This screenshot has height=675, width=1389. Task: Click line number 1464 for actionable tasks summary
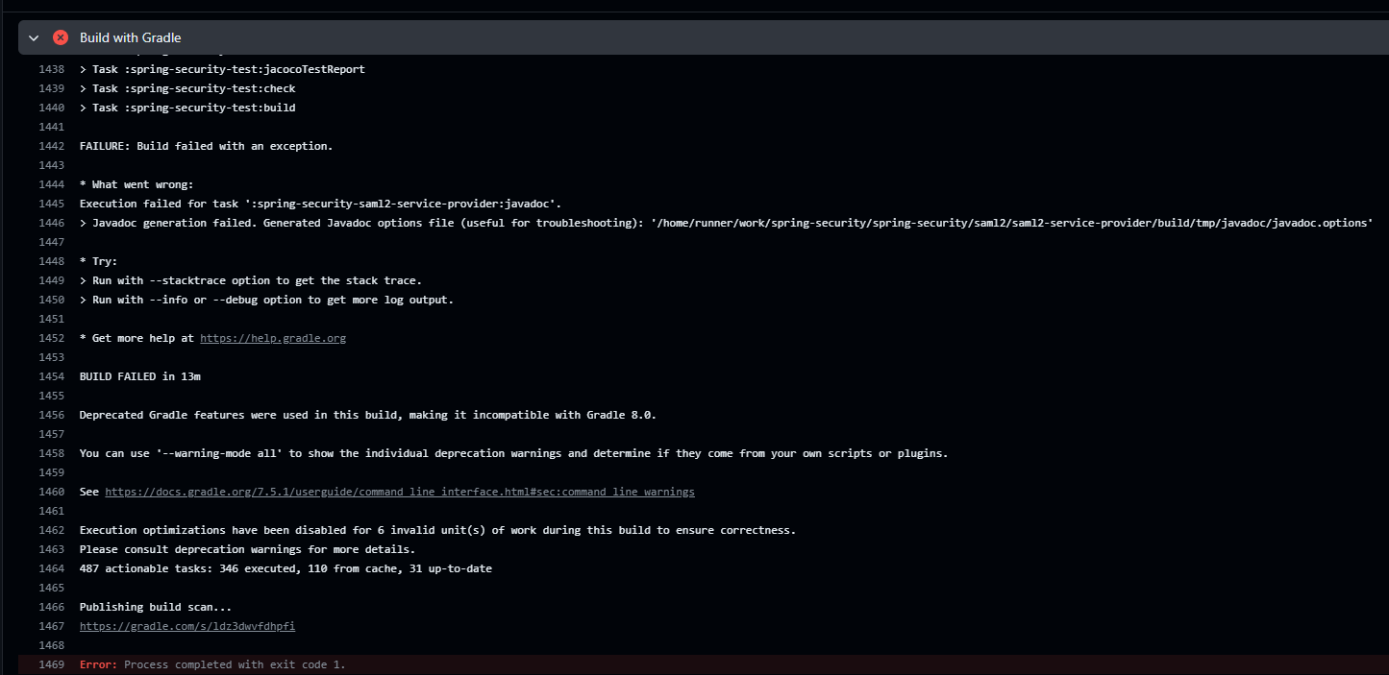point(51,568)
